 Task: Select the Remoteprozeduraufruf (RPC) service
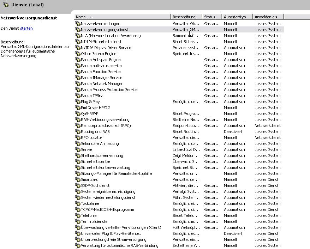click(106, 126)
